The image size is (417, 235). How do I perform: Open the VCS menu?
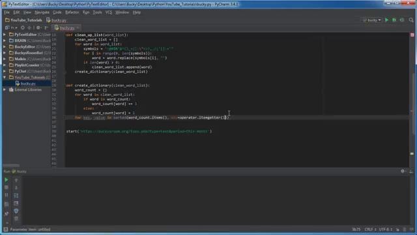[109, 12]
